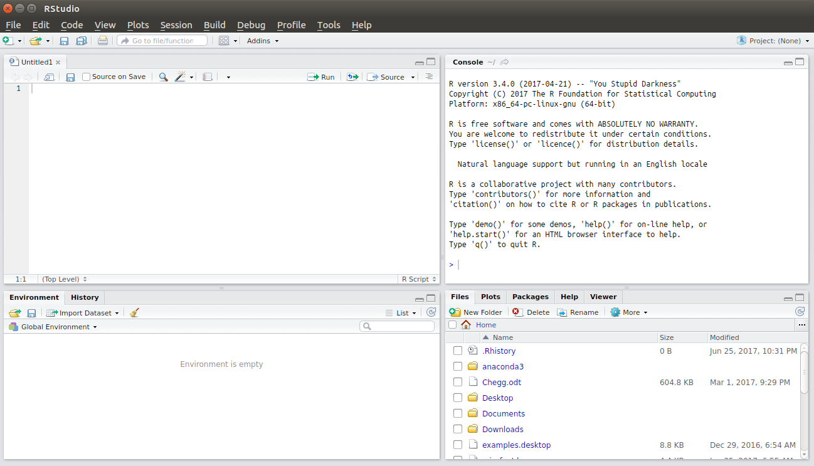This screenshot has height=466, width=814.
Task: Minimize the source editor pane
Action: pyautogui.click(x=420, y=63)
